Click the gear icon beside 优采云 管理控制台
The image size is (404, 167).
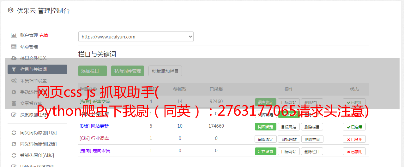(x=10, y=10)
